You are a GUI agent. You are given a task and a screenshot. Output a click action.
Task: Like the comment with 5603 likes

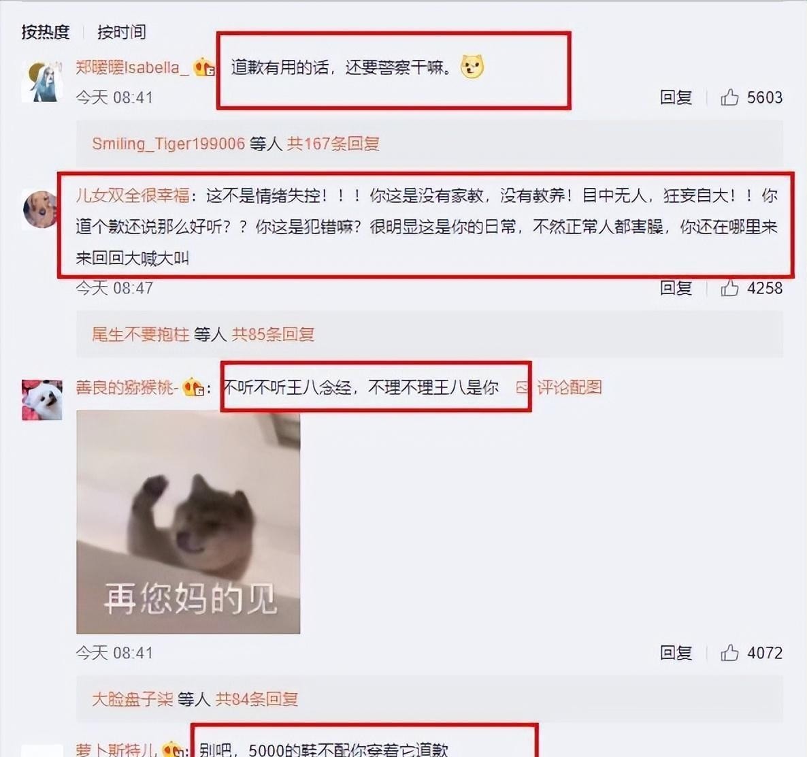pos(729,97)
